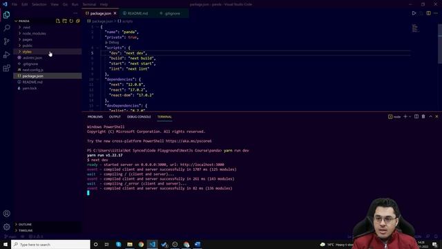
Task: Click the Windows taskbar search box
Action: tap(50, 244)
